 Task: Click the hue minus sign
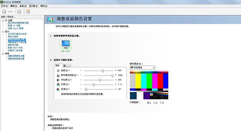[81, 89]
